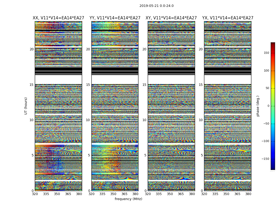Screen dimensions: 279x212
Task: Click the 380 frequency tick of XX panel
Action: pos(79,194)
